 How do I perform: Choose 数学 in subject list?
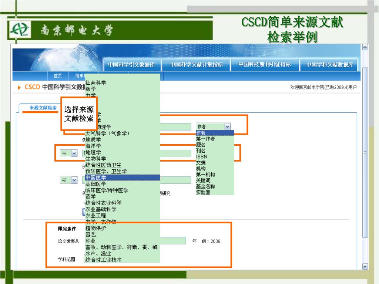(123, 89)
